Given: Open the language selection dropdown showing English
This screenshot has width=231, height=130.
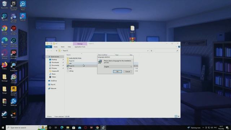Looking at the screenshot, I should (x=118, y=66).
